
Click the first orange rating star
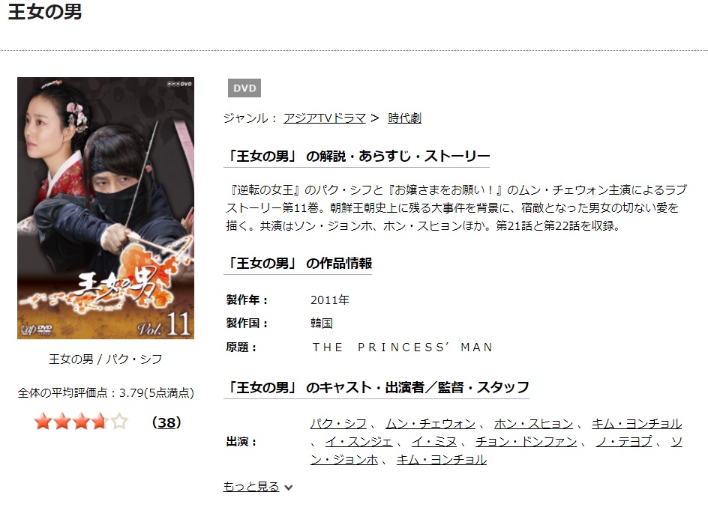pyautogui.click(x=43, y=422)
